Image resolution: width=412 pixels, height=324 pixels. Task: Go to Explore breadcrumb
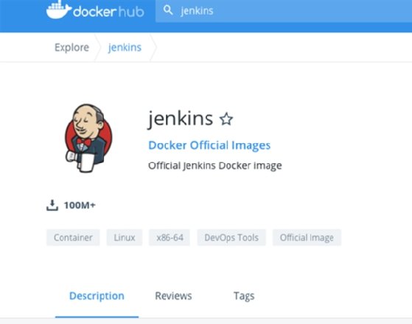tap(71, 47)
